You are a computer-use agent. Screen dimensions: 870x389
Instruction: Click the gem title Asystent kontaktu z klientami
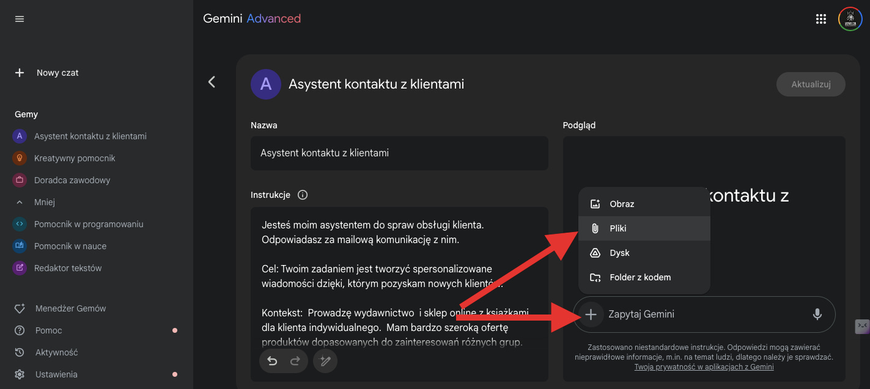pyautogui.click(x=376, y=84)
